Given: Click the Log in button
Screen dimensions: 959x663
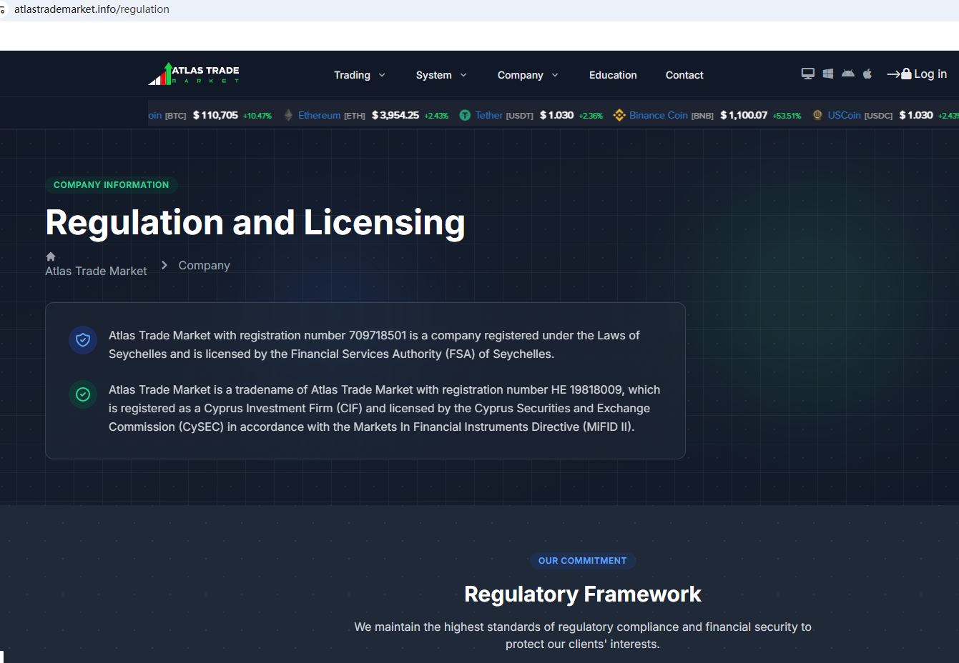Looking at the screenshot, I should 917,74.
